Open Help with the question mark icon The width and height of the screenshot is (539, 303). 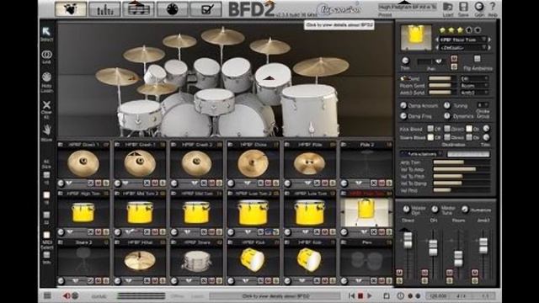point(492,7)
